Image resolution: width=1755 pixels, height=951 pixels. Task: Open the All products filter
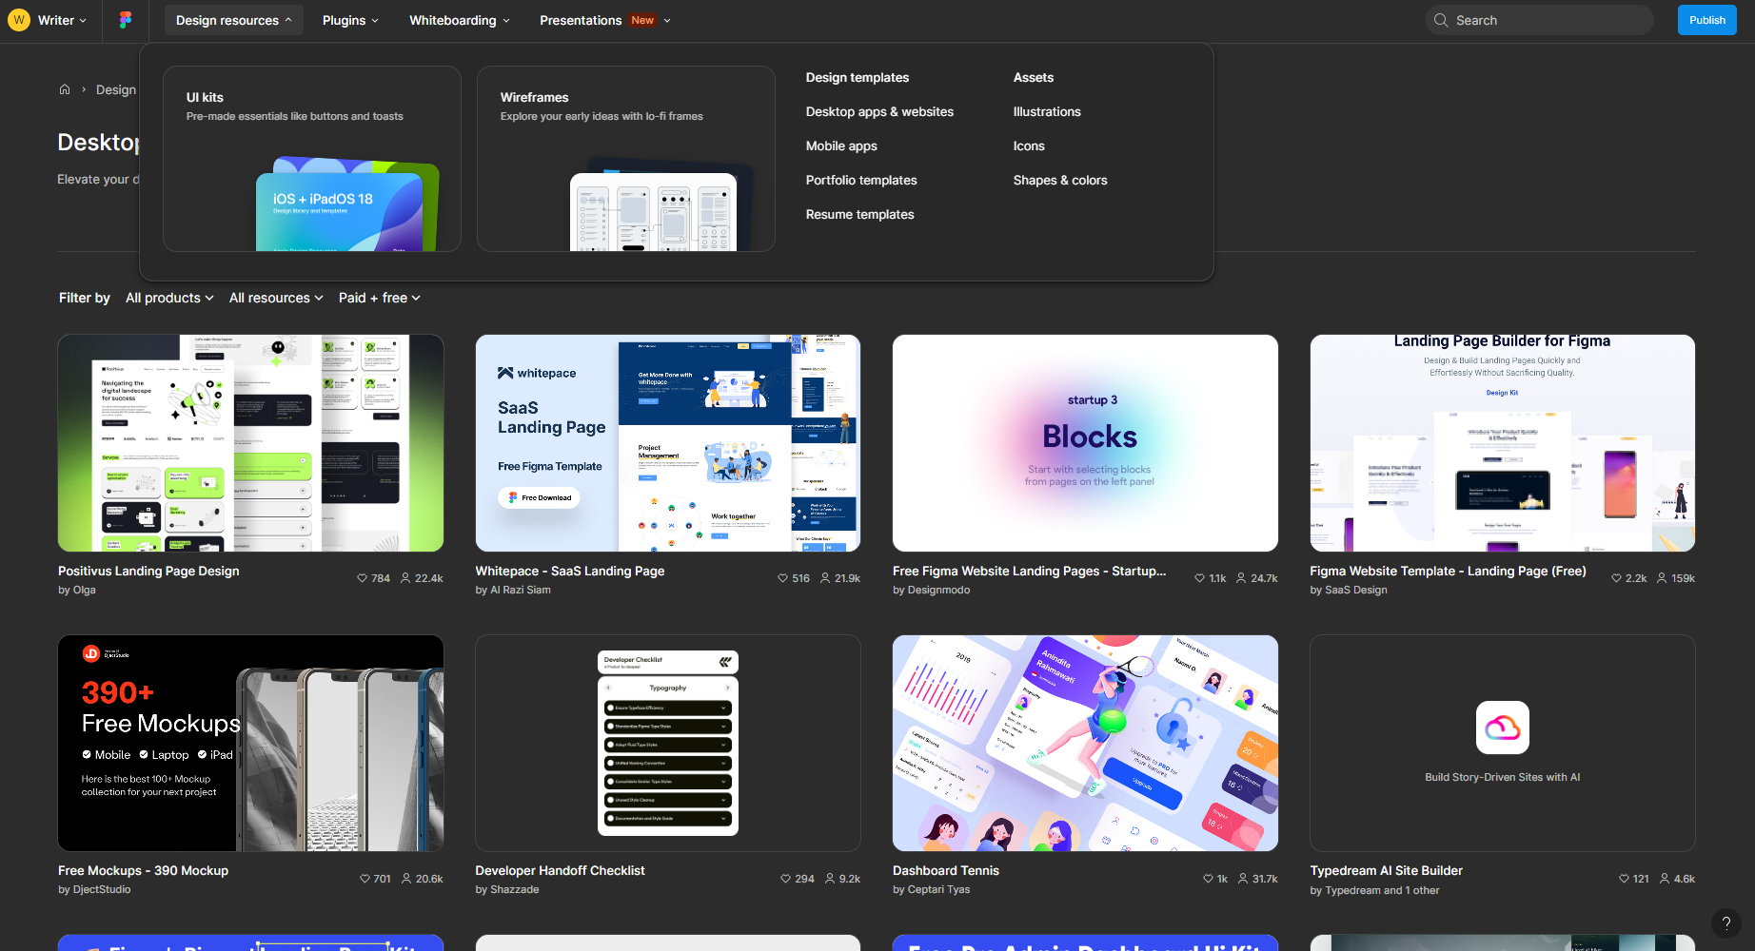[x=169, y=298]
